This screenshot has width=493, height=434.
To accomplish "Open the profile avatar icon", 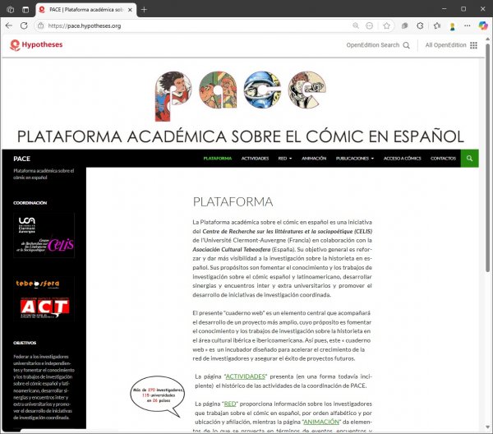I will pos(453,26).
